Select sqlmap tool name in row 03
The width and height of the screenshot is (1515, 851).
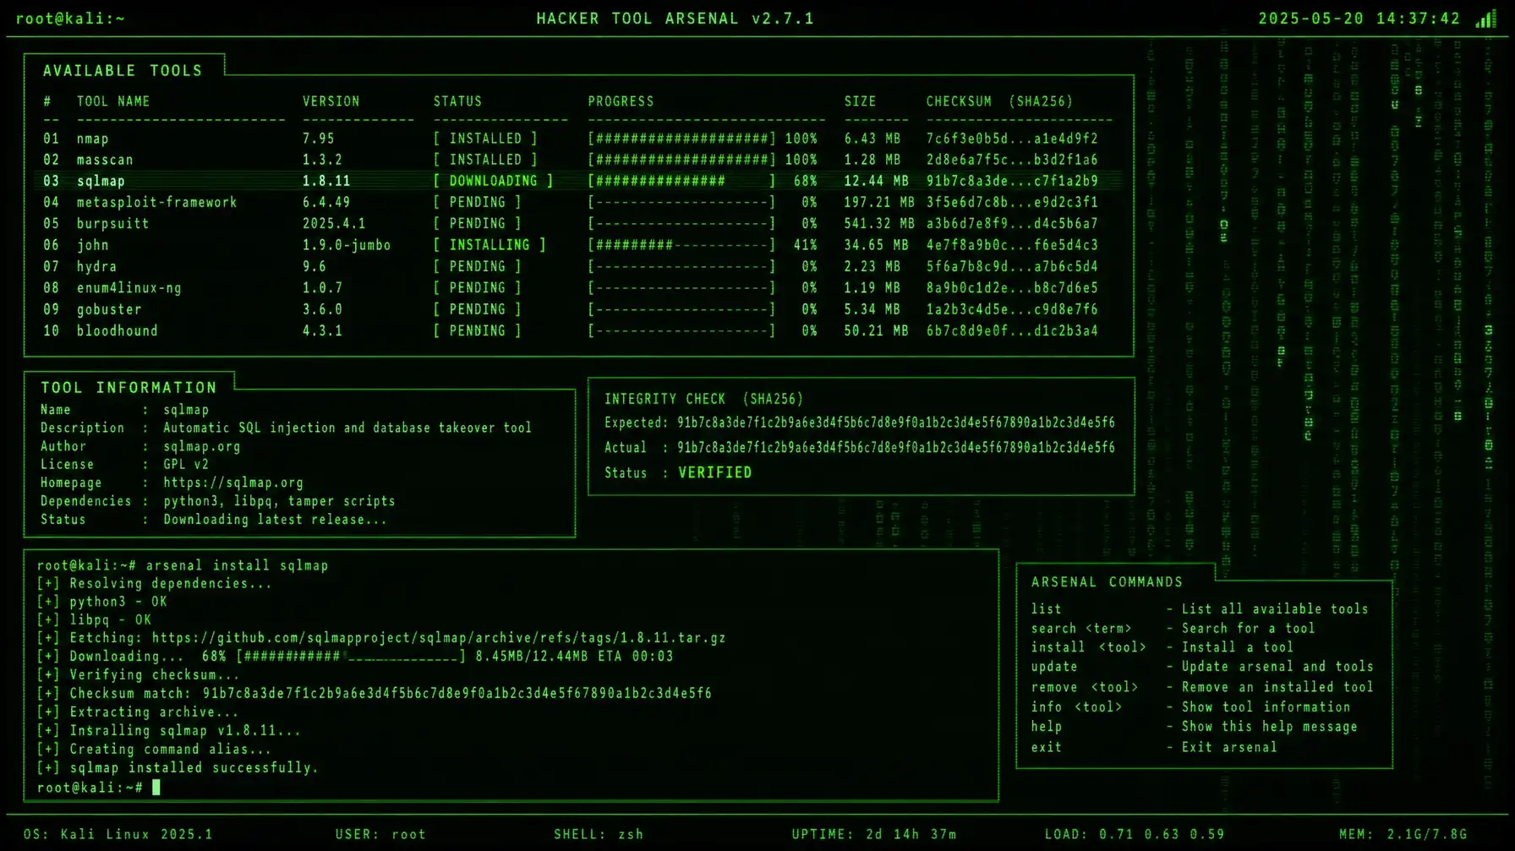[101, 181]
